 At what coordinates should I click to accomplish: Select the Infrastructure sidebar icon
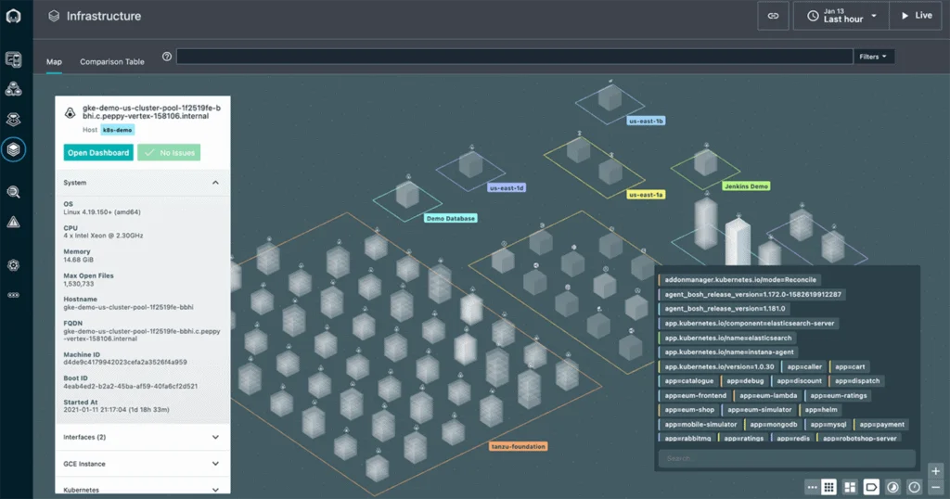pos(13,149)
